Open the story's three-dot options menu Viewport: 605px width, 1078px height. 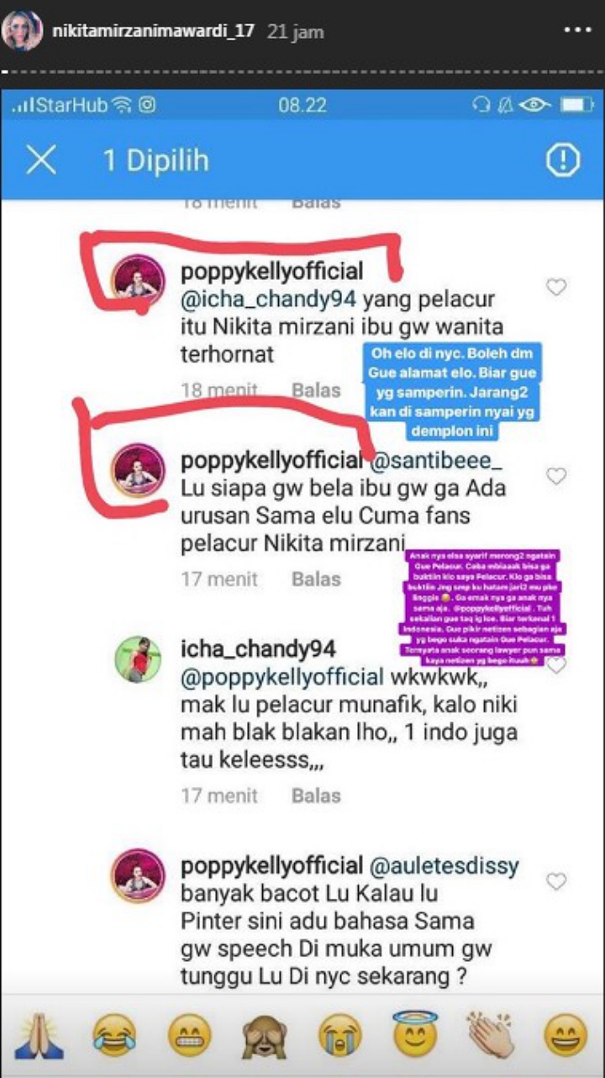tap(577, 29)
